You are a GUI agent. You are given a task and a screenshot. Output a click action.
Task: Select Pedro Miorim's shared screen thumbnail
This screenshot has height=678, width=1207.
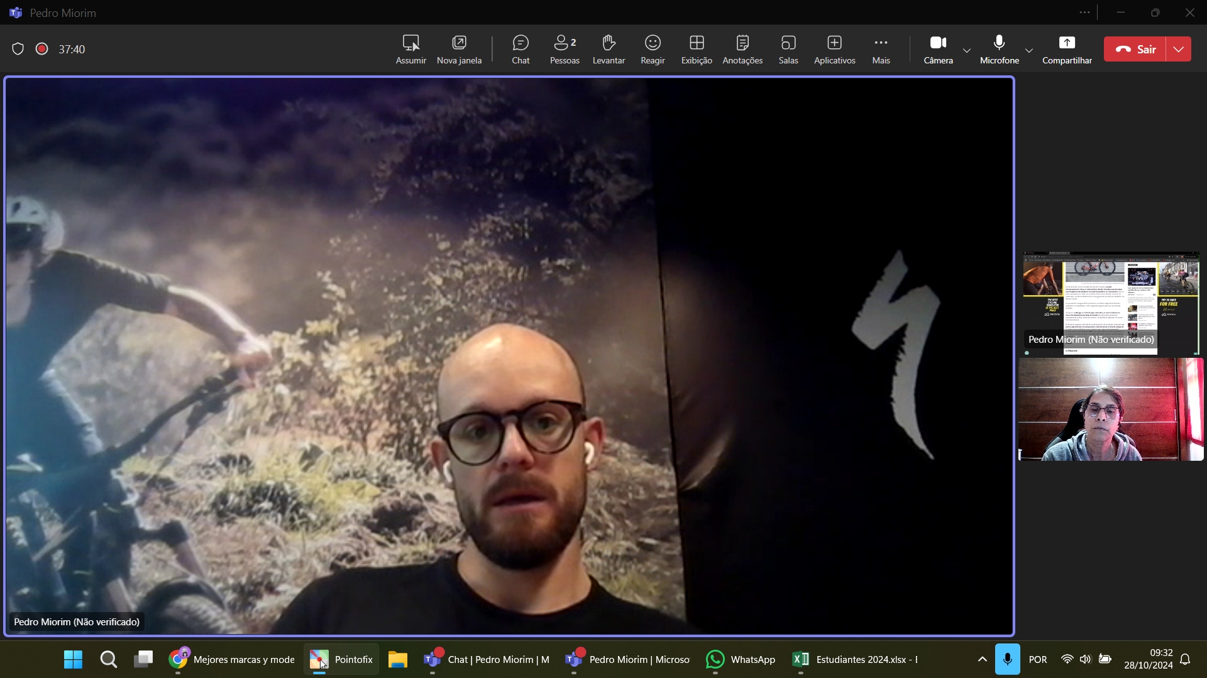pyautogui.click(x=1111, y=303)
